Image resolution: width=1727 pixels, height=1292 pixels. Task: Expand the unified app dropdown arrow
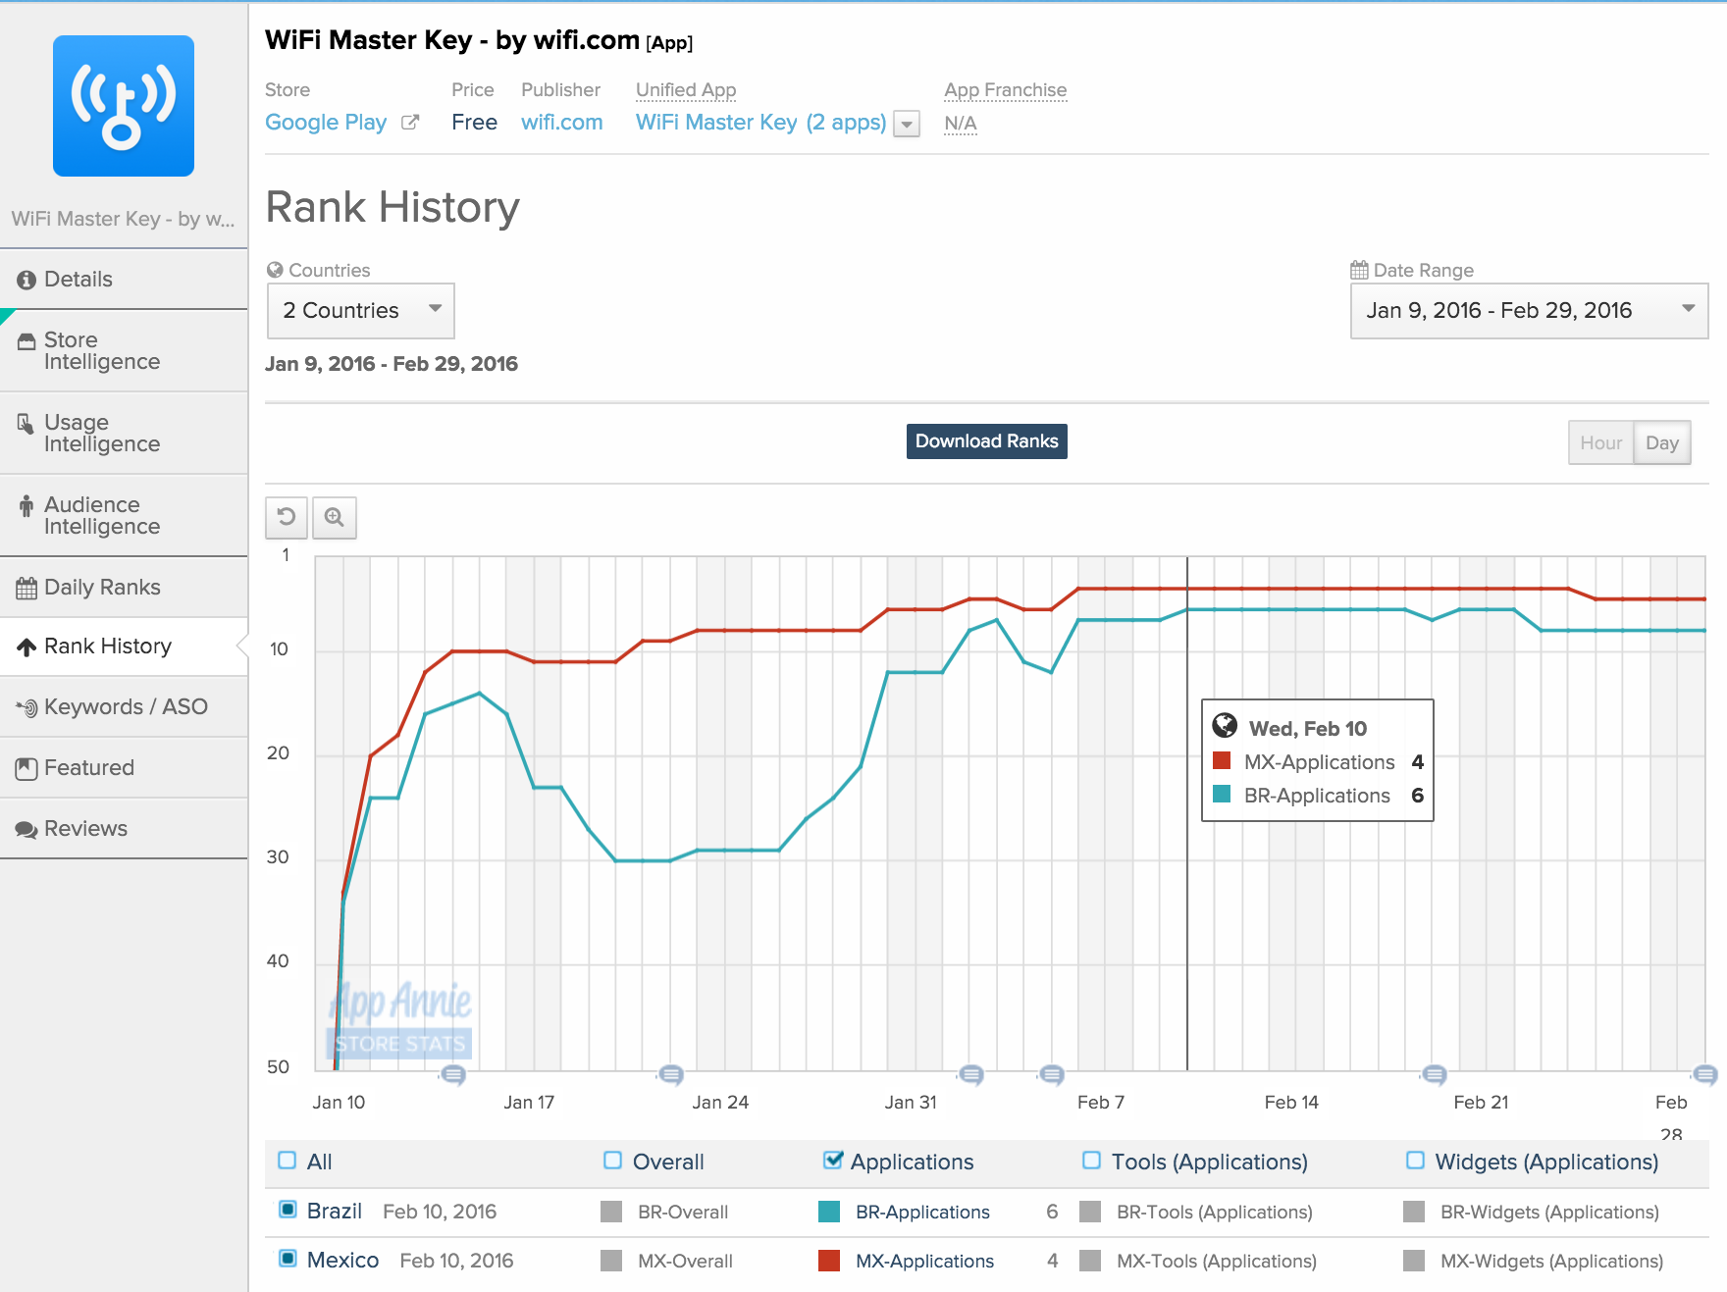click(908, 125)
